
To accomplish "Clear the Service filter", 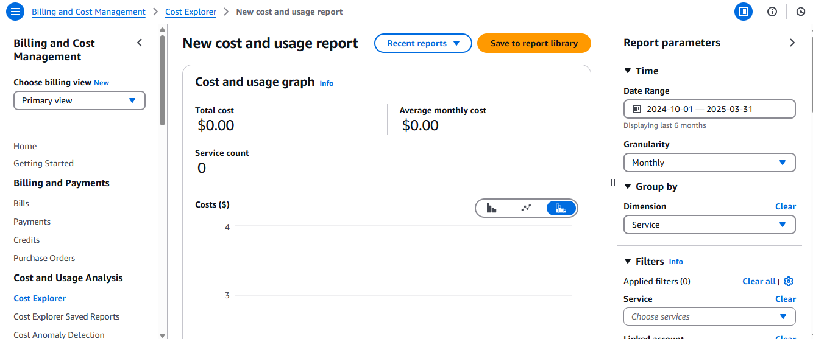I will click(x=786, y=299).
